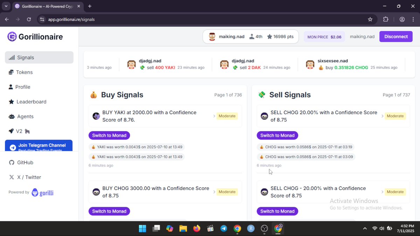420x236 pixels.
Task: Click the Leaderboard star icon
Action: click(11, 102)
